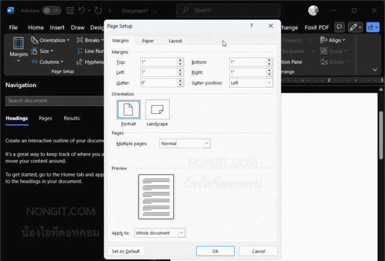Open the Size page icon
The width and height of the screenshot is (385, 261).
click(x=34, y=51)
